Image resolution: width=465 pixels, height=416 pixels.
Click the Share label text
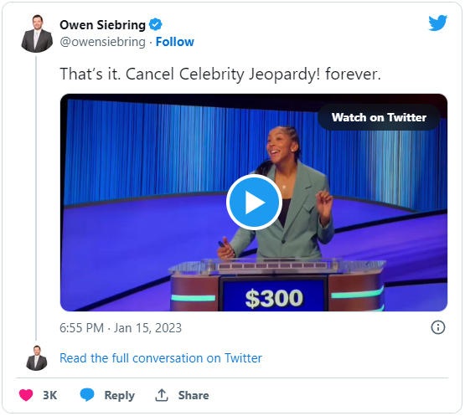[194, 395]
